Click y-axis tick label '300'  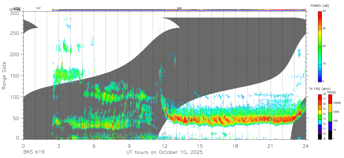click(x=15, y=13)
